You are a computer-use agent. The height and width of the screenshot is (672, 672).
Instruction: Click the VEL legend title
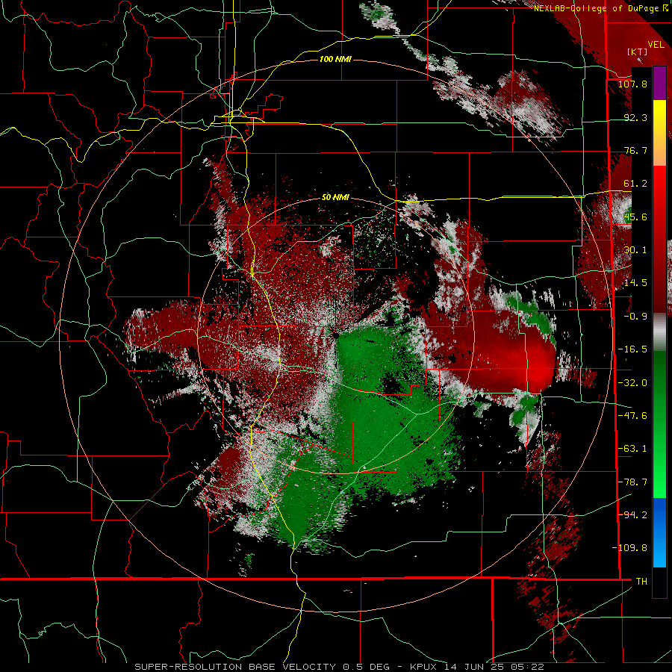(x=656, y=45)
